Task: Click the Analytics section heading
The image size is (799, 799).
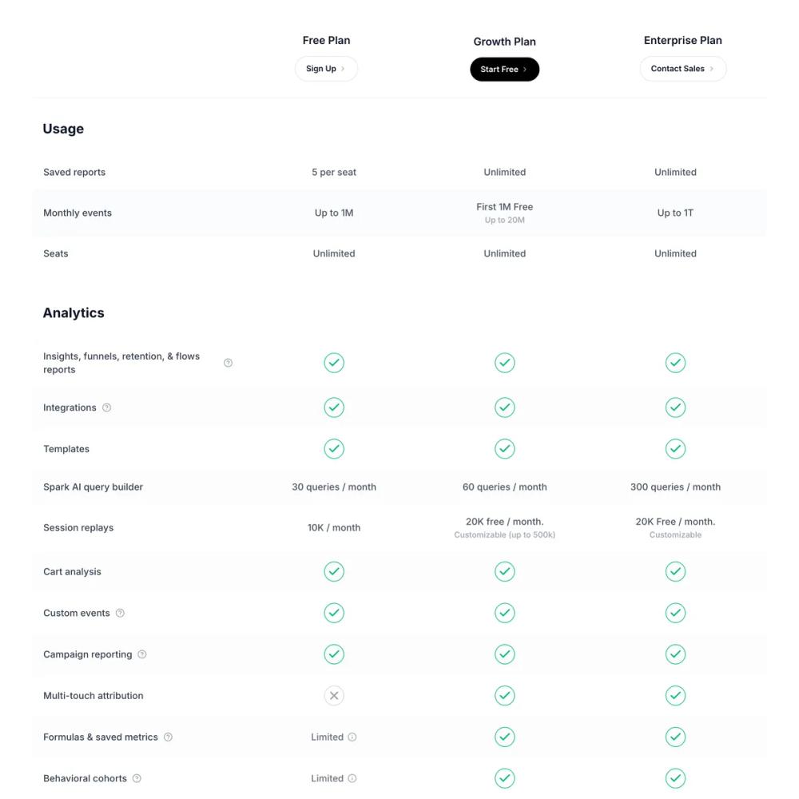Action: (74, 312)
